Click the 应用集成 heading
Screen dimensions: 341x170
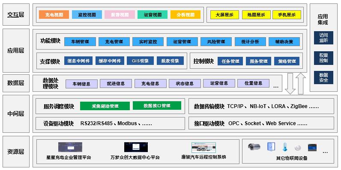pyautogui.click(x=323, y=20)
